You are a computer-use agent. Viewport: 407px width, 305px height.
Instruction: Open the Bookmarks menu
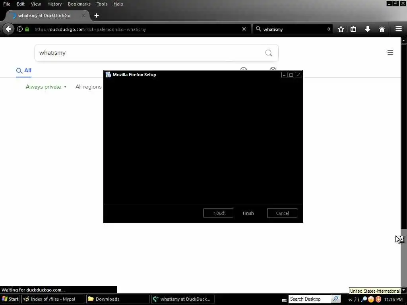click(79, 4)
